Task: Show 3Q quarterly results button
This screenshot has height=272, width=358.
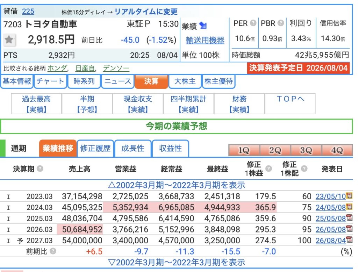Action: tap(306, 150)
